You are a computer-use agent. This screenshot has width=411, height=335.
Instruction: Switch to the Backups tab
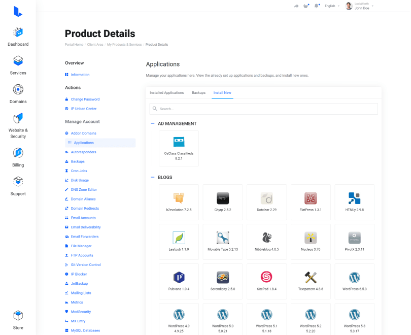(199, 92)
